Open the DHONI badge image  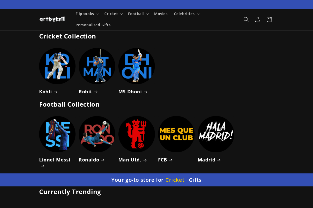pos(136,66)
